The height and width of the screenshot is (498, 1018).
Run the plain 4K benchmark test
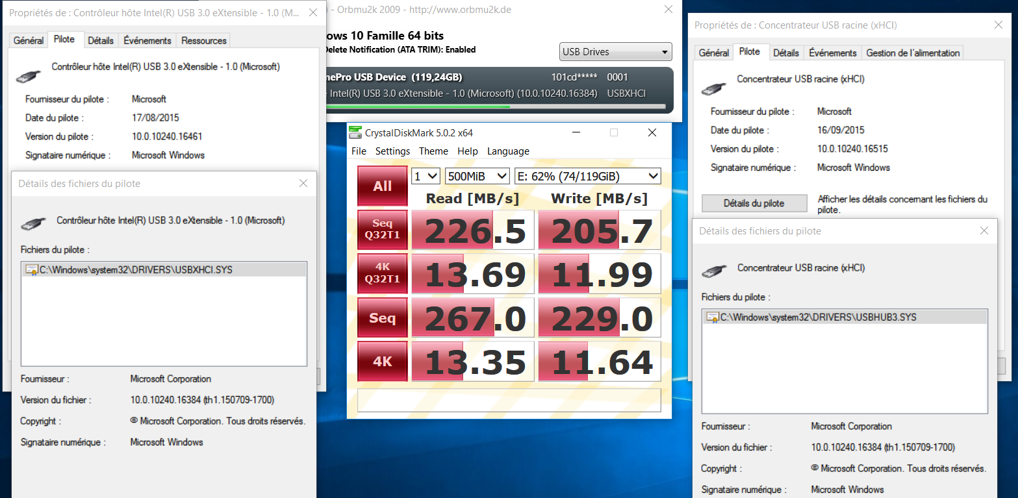click(x=383, y=361)
